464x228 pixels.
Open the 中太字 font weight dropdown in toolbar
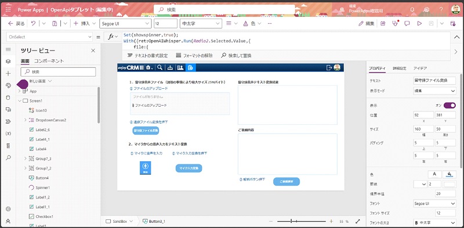click(201, 23)
